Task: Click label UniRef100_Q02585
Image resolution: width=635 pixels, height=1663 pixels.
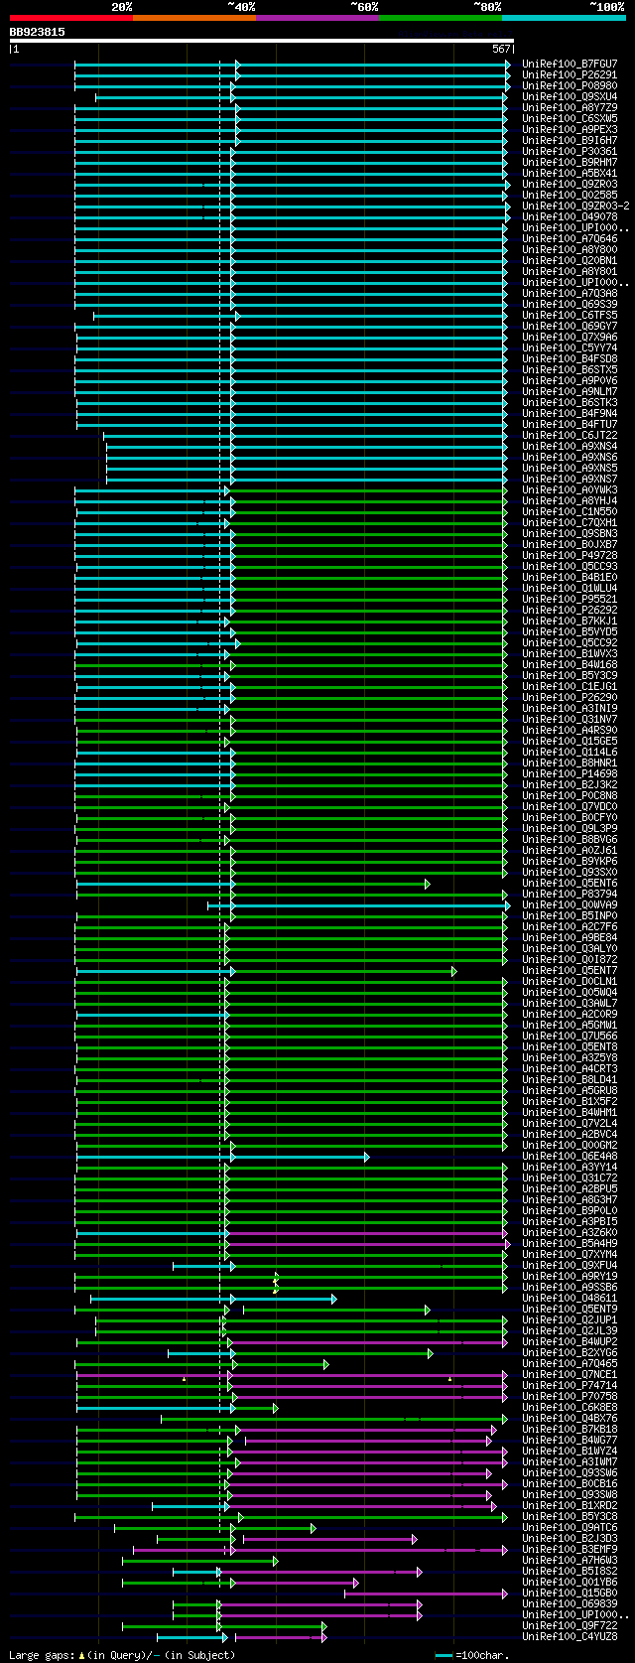Action: pos(570,195)
